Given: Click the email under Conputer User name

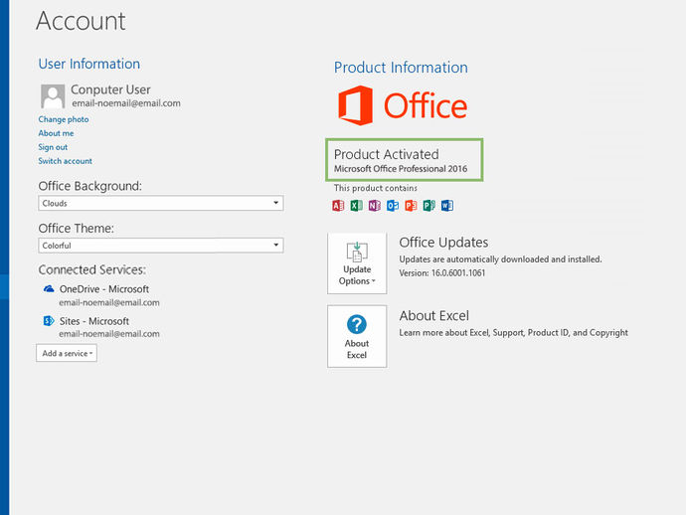Looking at the screenshot, I should pos(126,103).
